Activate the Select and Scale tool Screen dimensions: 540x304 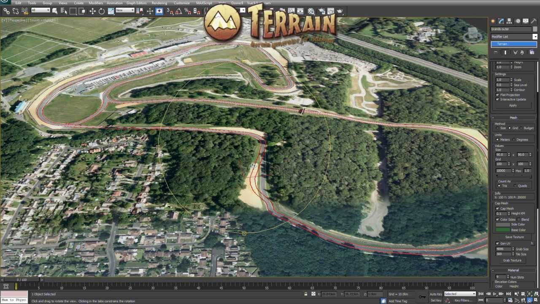tap(111, 11)
